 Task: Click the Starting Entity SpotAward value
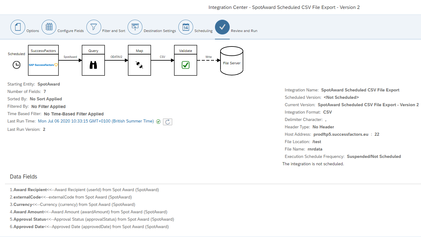coord(49,84)
